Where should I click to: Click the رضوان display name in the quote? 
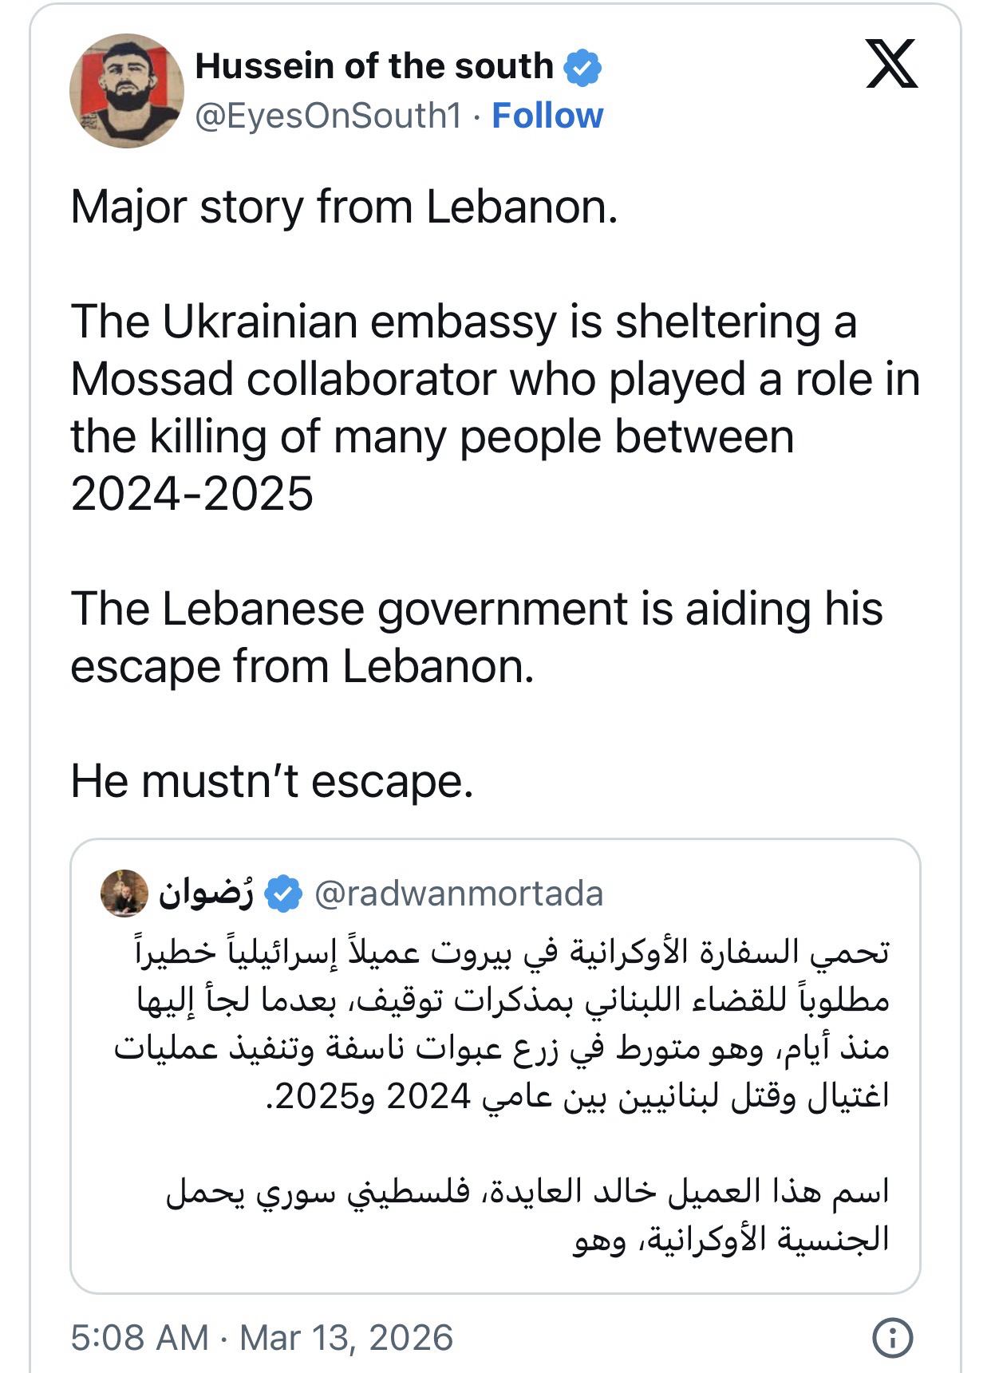click(x=206, y=894)
